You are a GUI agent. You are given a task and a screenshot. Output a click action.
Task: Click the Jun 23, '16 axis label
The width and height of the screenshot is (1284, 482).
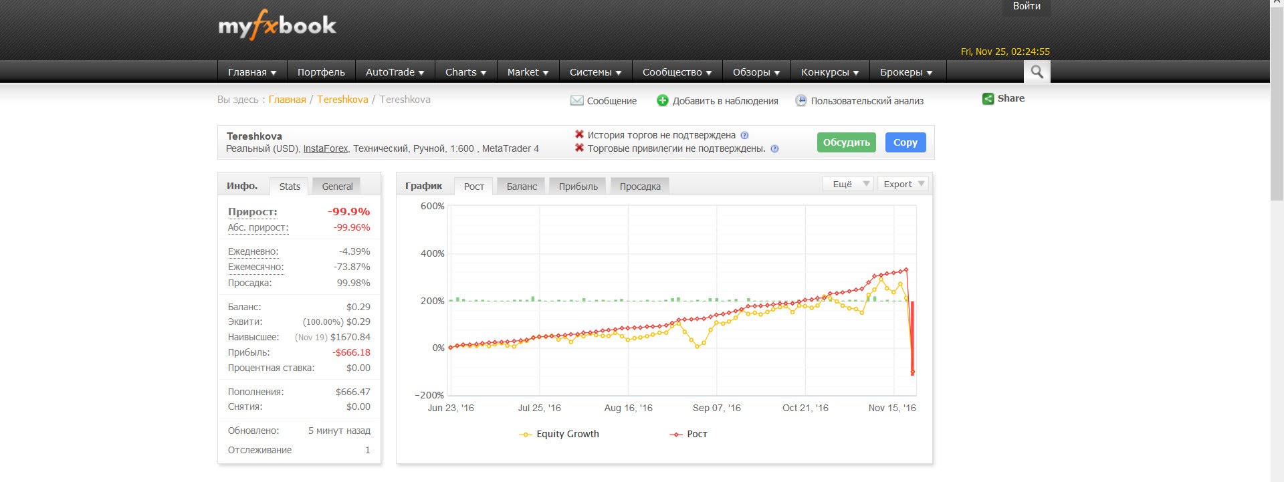point(451,408)
